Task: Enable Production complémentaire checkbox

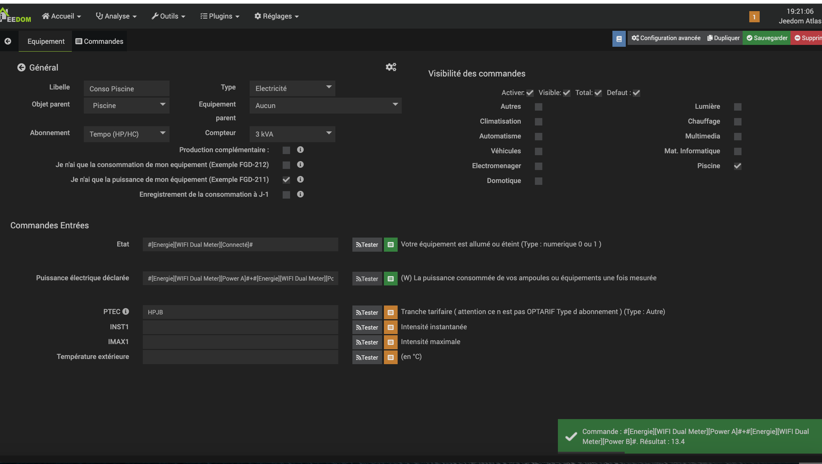Action: (x=286, y=150)
